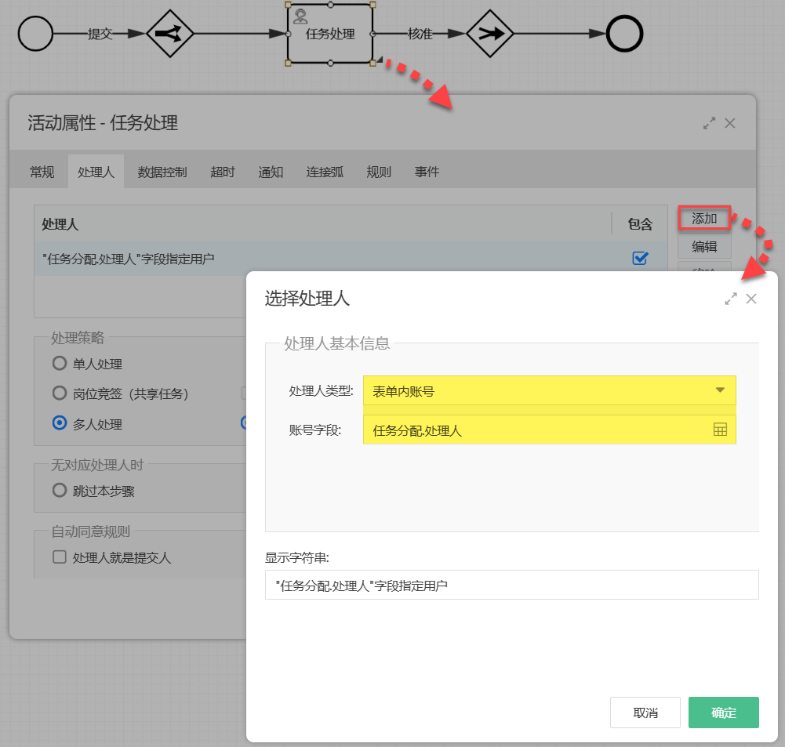Open the field picker grid icon beside 账号字段
Viewport: 785px width, 747px height.
[721, 430]
